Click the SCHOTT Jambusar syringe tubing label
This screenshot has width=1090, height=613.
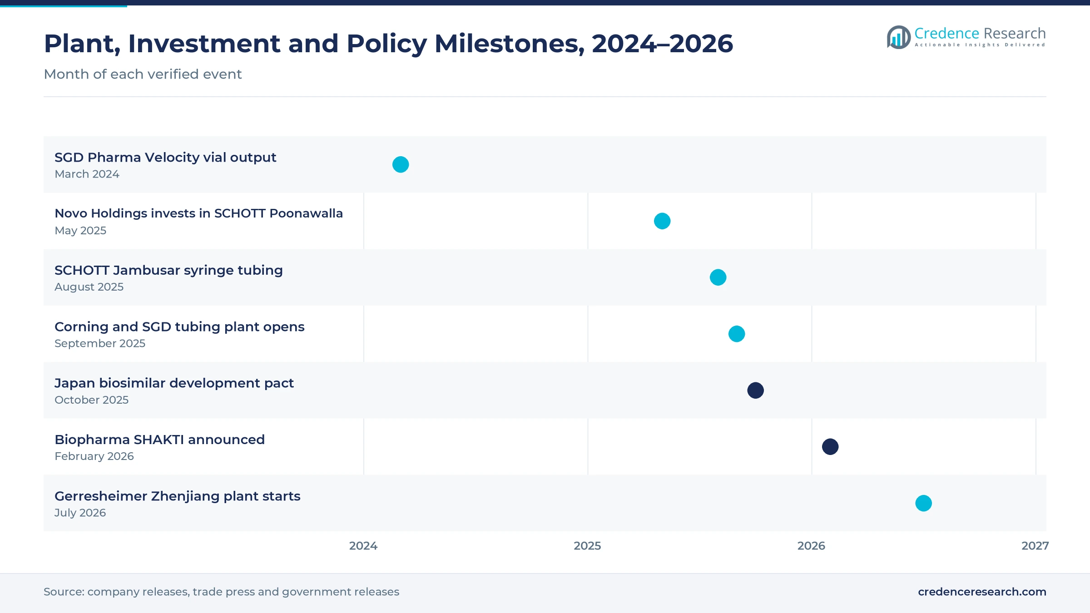click(168, 270)
